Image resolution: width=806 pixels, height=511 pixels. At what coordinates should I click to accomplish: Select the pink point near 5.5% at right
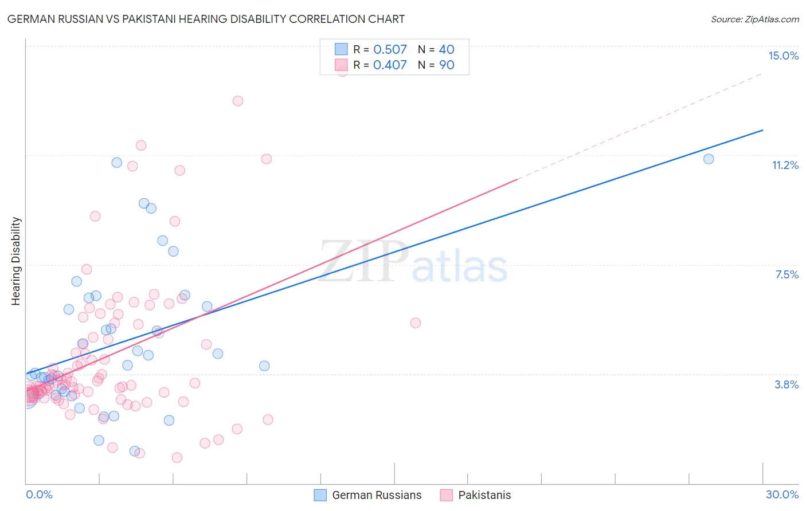click(416, 323)
